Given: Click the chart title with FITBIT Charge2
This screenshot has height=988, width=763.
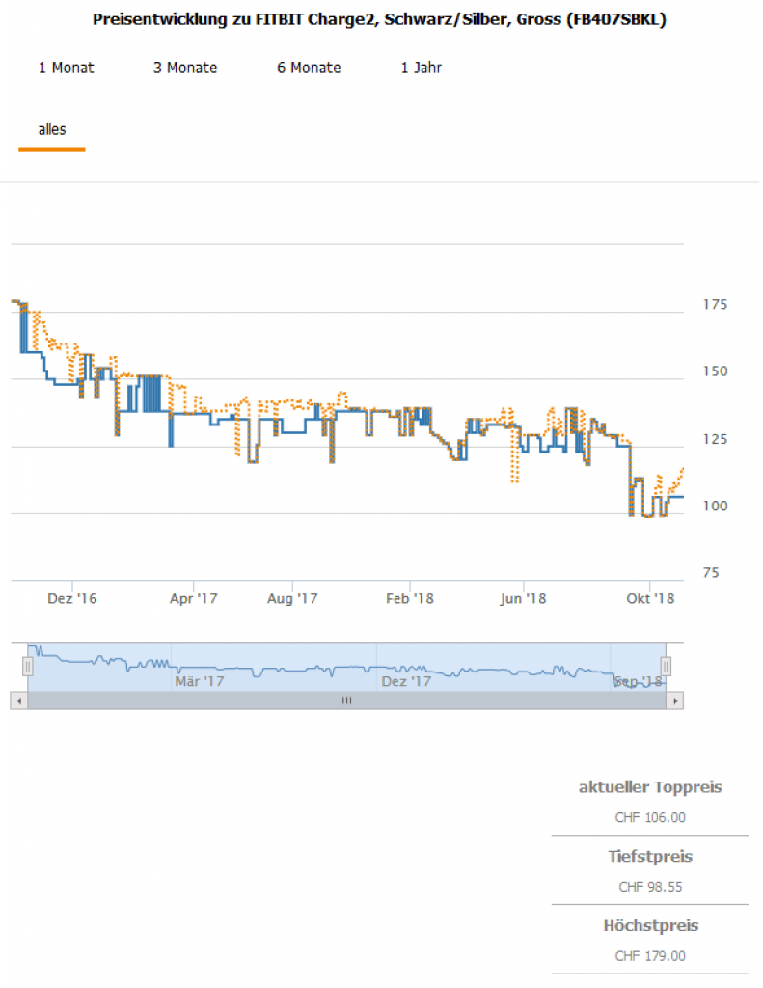Looking at the screenshot, I should click(x=379, y=20).
